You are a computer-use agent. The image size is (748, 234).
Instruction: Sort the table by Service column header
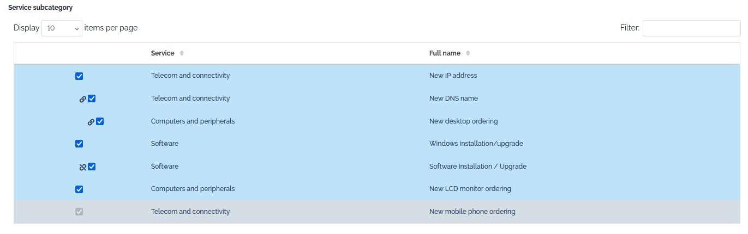[163, 53]
